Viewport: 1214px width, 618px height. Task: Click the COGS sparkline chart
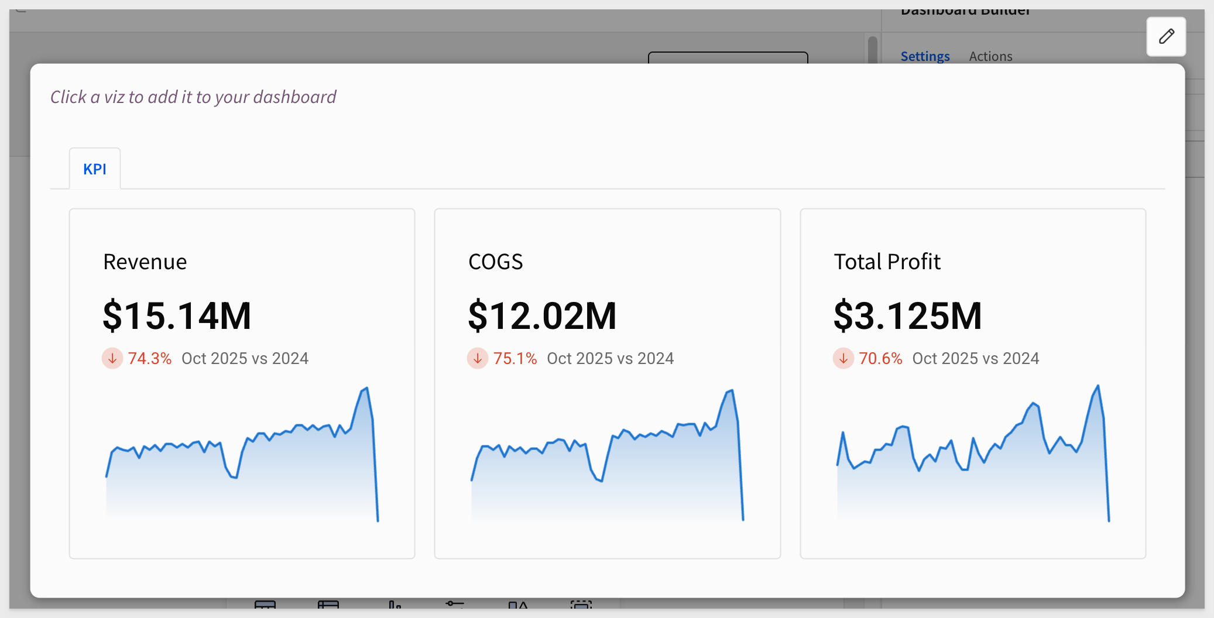click(x=607, y=456)
